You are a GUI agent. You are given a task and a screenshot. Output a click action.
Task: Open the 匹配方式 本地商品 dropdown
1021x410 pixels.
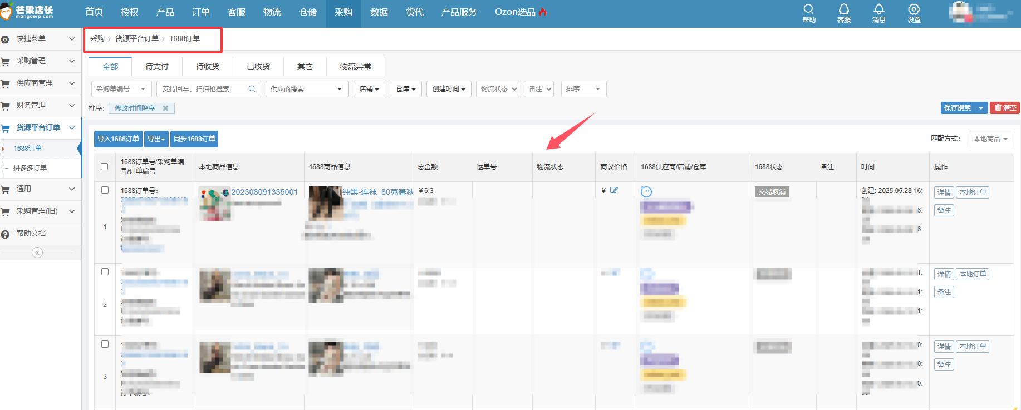point(991,139)
